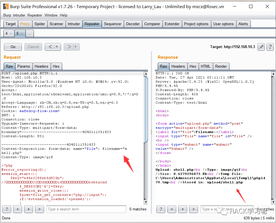
Task: Open the Burp menu
Action: (x=7, y=15)
